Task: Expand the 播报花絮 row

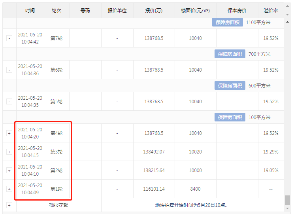Action: pyautogui.click(x=9, y=205)
